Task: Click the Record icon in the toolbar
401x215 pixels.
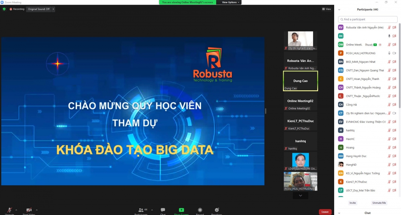Action: click(x=200, y=210)
